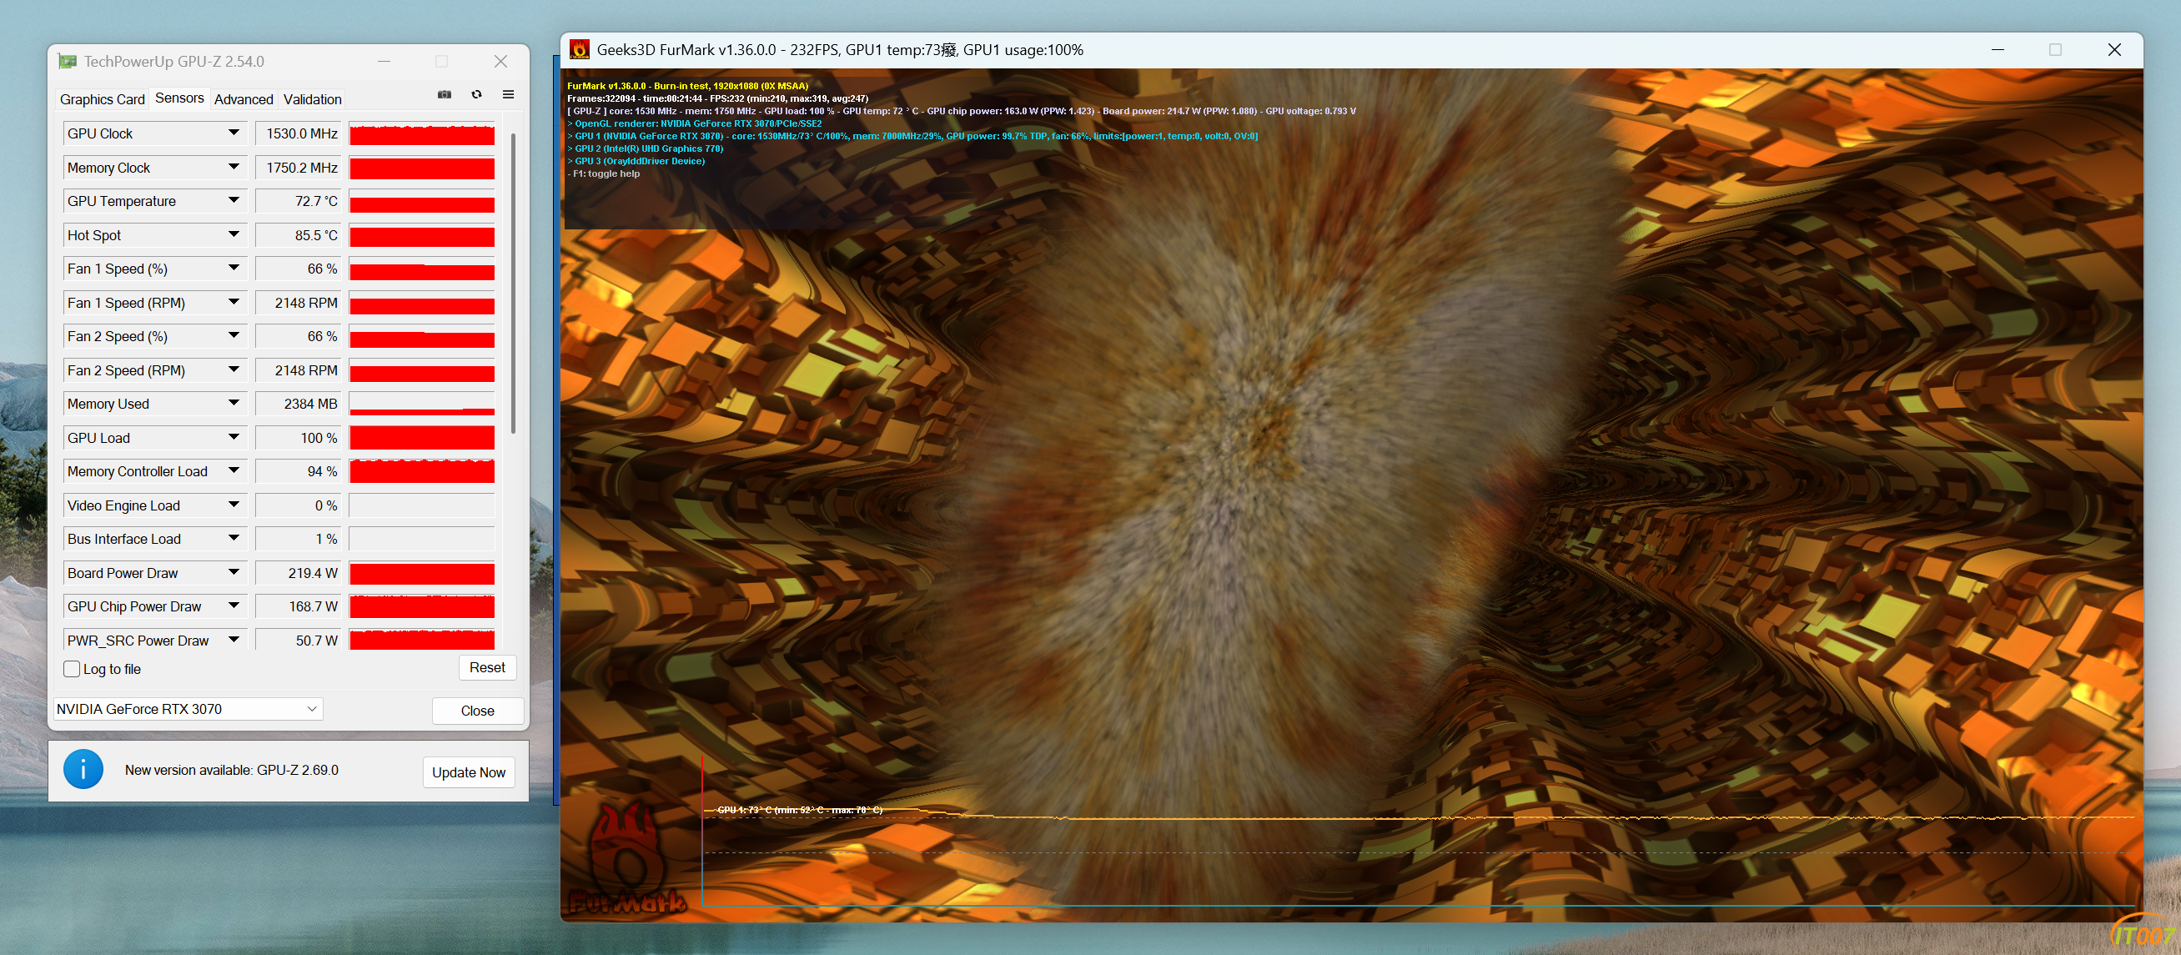Minimize the FurMark window
2181x955 pixels.
(1998, 50)
